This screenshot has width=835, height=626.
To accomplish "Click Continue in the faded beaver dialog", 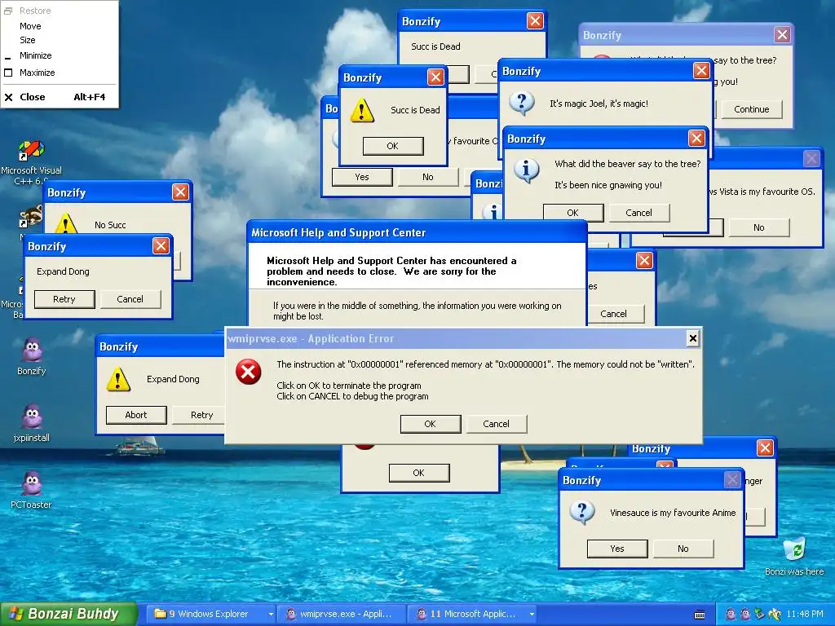I will [x=751, y=109].
